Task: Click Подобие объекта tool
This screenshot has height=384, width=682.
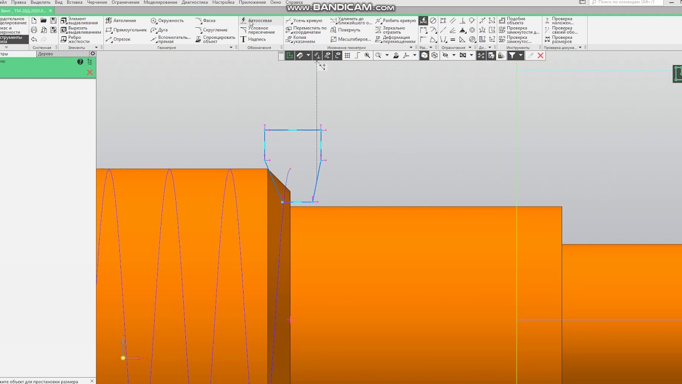Action: [512, 21]
